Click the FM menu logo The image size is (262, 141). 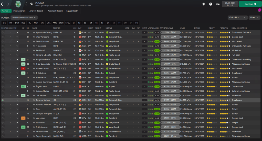218,4
